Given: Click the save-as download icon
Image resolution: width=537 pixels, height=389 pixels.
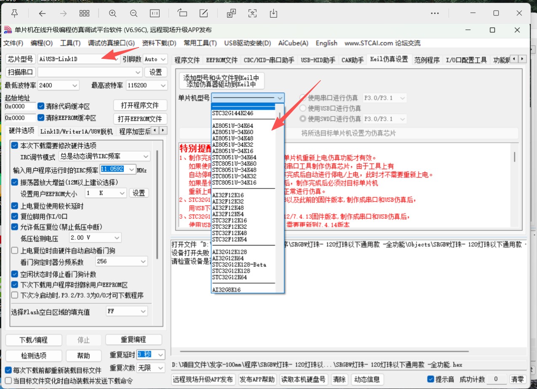Looking at the screenshot, I should pyautogui.click(x=273, y=13).
